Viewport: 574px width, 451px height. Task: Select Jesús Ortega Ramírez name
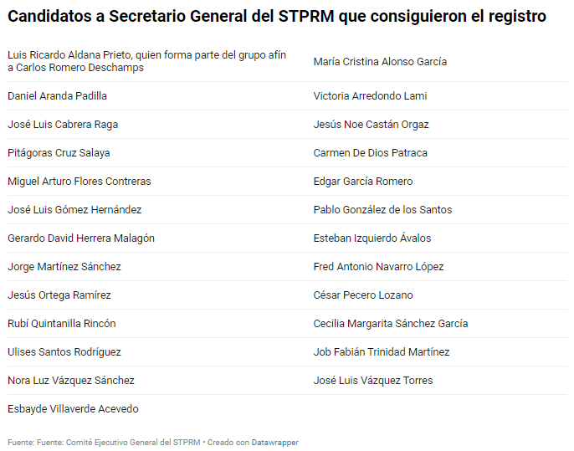pyautogui.click(x=59, y=295)
